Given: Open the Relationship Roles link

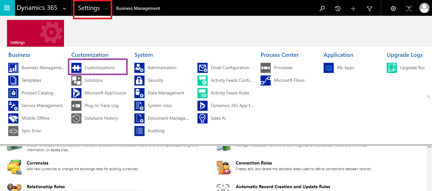Looking at the screenshot, I should coord(46,187).
